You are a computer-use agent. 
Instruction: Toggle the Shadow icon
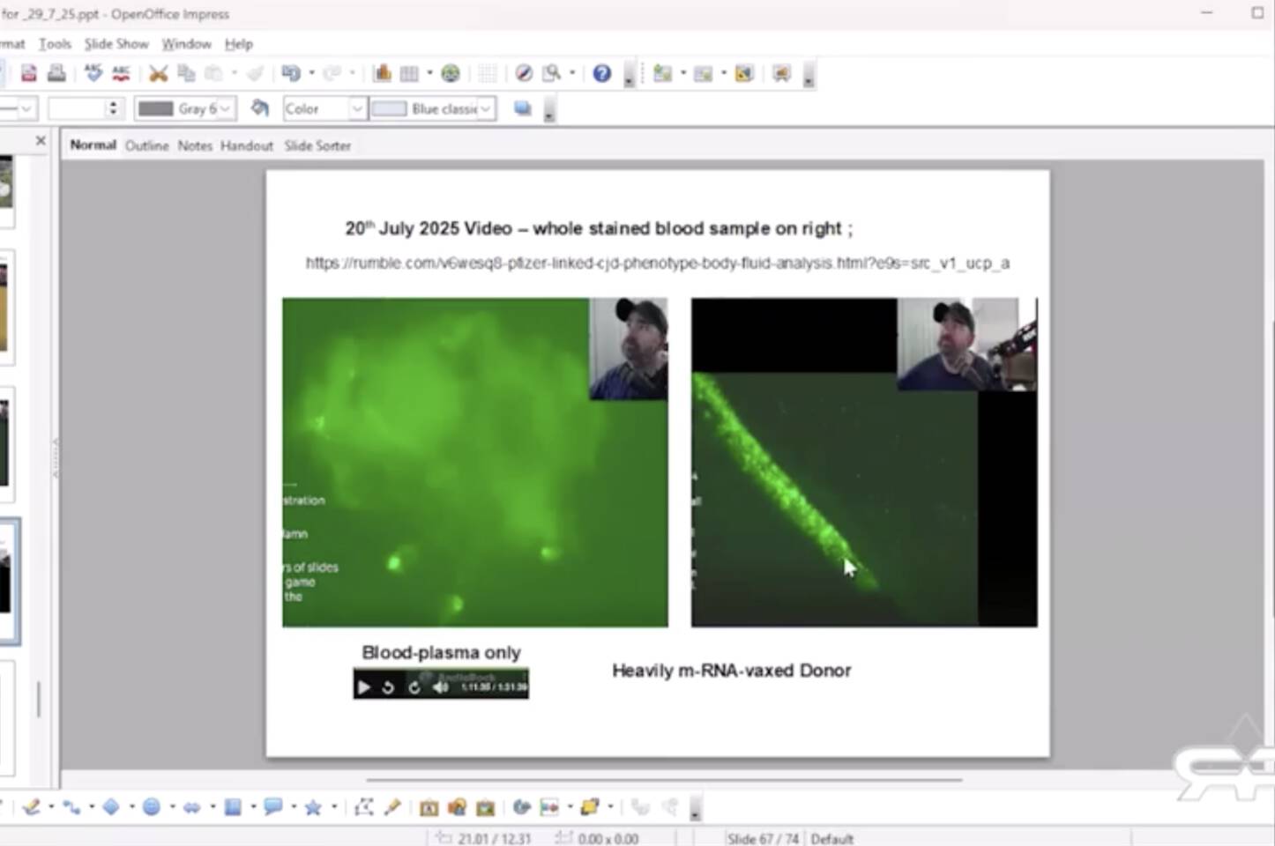pyautogui.click(x=523, y=108)
